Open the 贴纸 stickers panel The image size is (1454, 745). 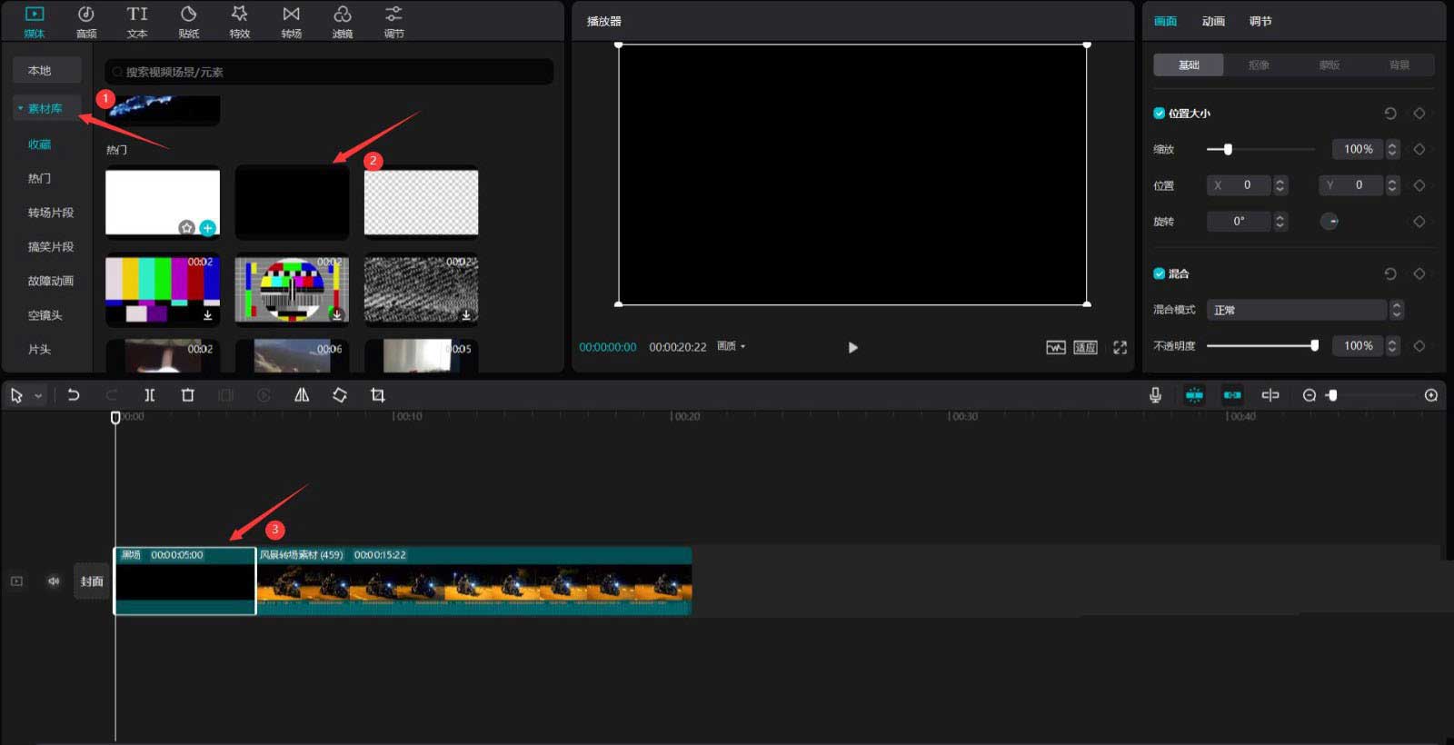pyautogui.click(x=189, y=22)
